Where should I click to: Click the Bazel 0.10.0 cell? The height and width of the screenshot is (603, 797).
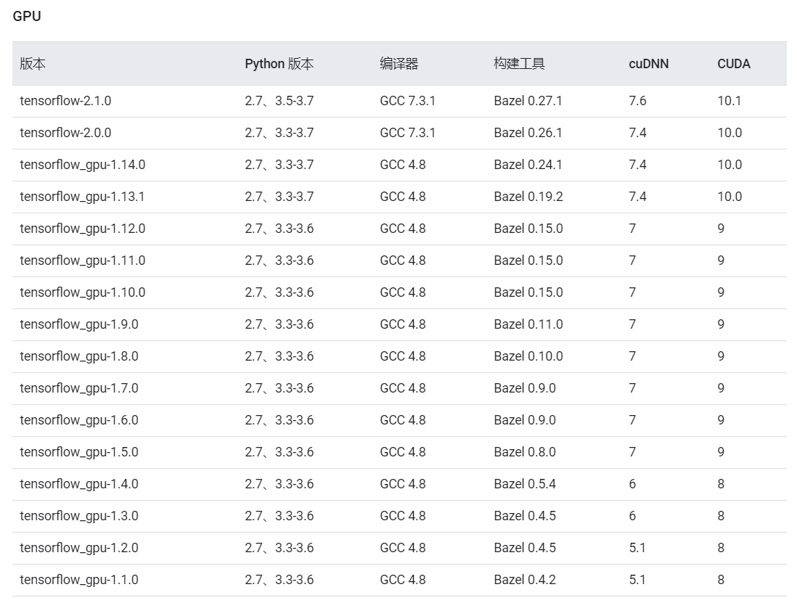[x=528, y=356]
